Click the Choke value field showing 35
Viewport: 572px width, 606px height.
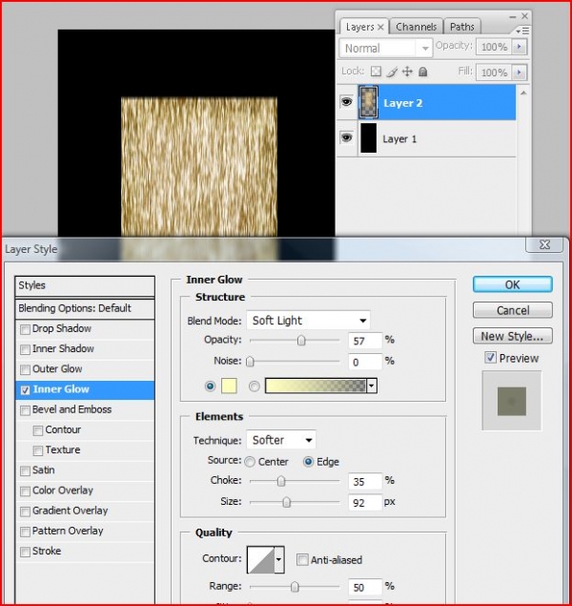pyautogui.click(x=365, y=481)
